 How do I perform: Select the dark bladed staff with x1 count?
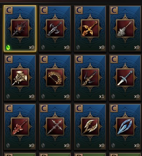[x=90, y=77]
